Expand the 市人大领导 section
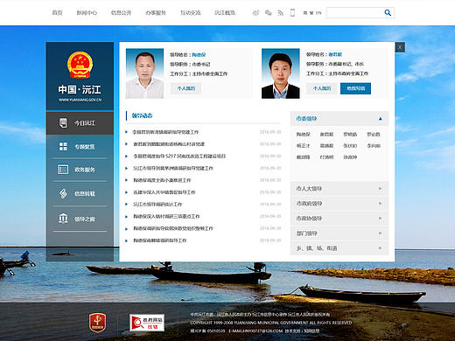 coord(339,189)
